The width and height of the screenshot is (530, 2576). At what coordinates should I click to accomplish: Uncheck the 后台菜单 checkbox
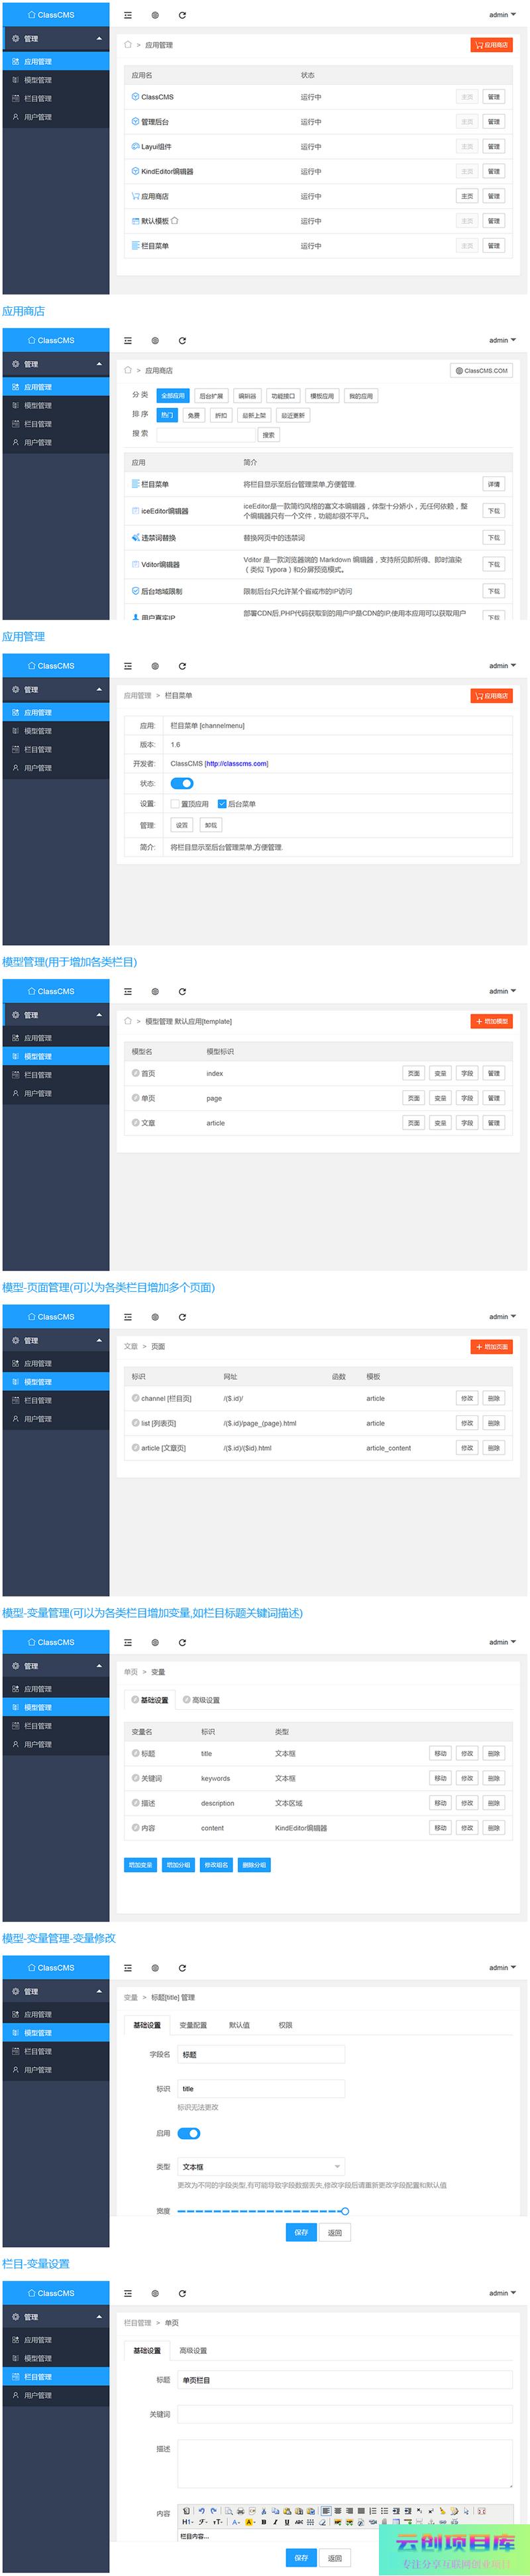[221, 804]
